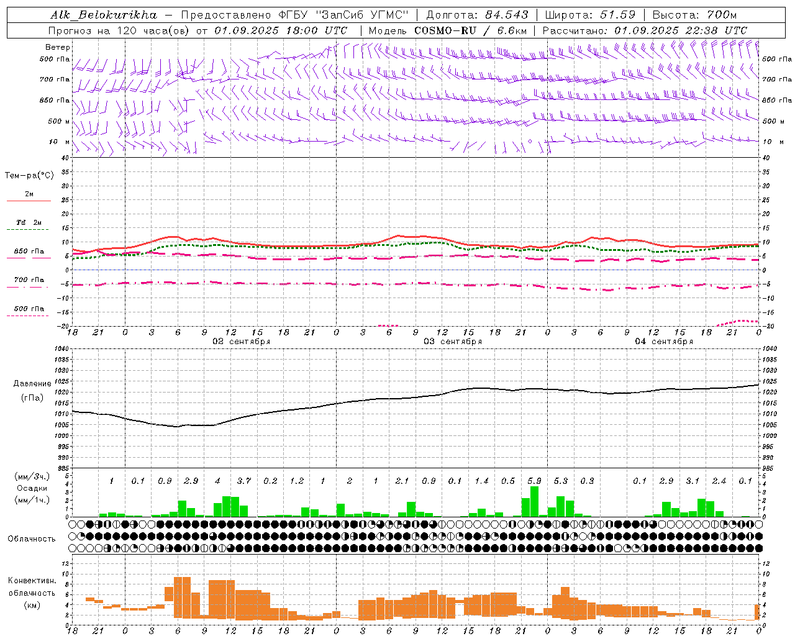
Task: Click the Тем-ра(°C) panel label
Action: [29, 176]
